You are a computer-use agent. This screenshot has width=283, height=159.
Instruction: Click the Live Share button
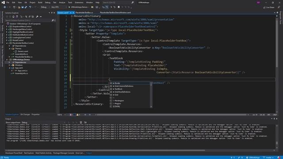pos(268,8)
